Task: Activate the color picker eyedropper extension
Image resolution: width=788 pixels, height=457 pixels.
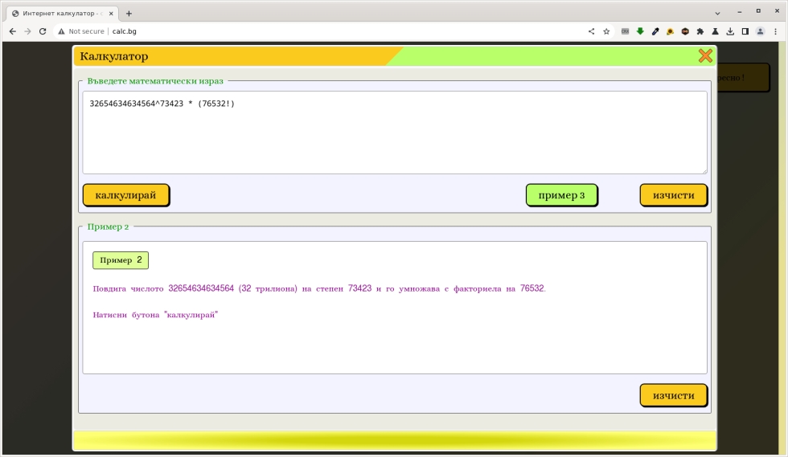Action: [x=655, y=31]
